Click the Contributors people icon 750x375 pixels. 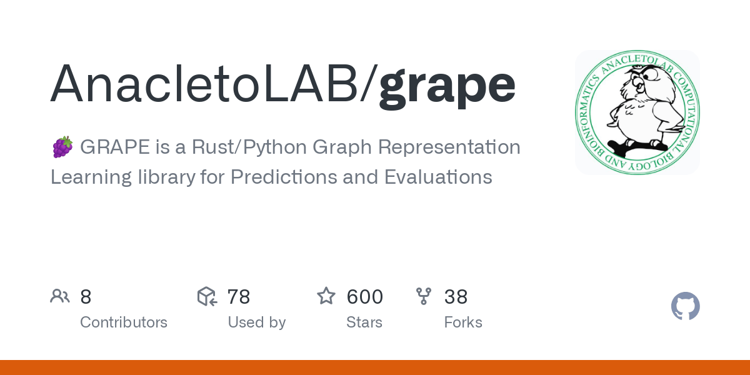[60, 296]
